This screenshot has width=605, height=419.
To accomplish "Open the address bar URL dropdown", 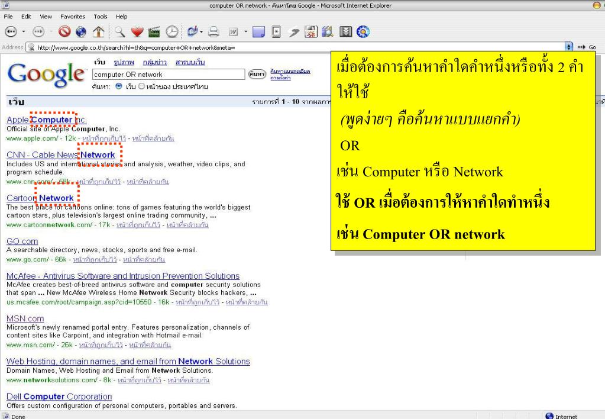I will (569, 47).
